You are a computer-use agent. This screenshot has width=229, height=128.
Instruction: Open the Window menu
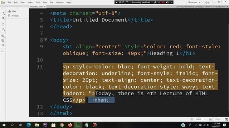coord(60,2)
